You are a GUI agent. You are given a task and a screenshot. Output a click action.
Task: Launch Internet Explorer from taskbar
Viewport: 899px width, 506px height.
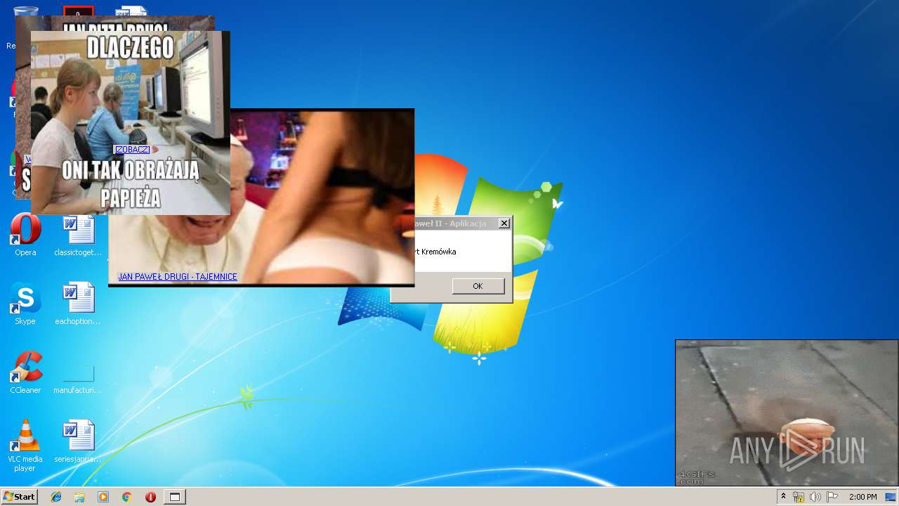56,497
